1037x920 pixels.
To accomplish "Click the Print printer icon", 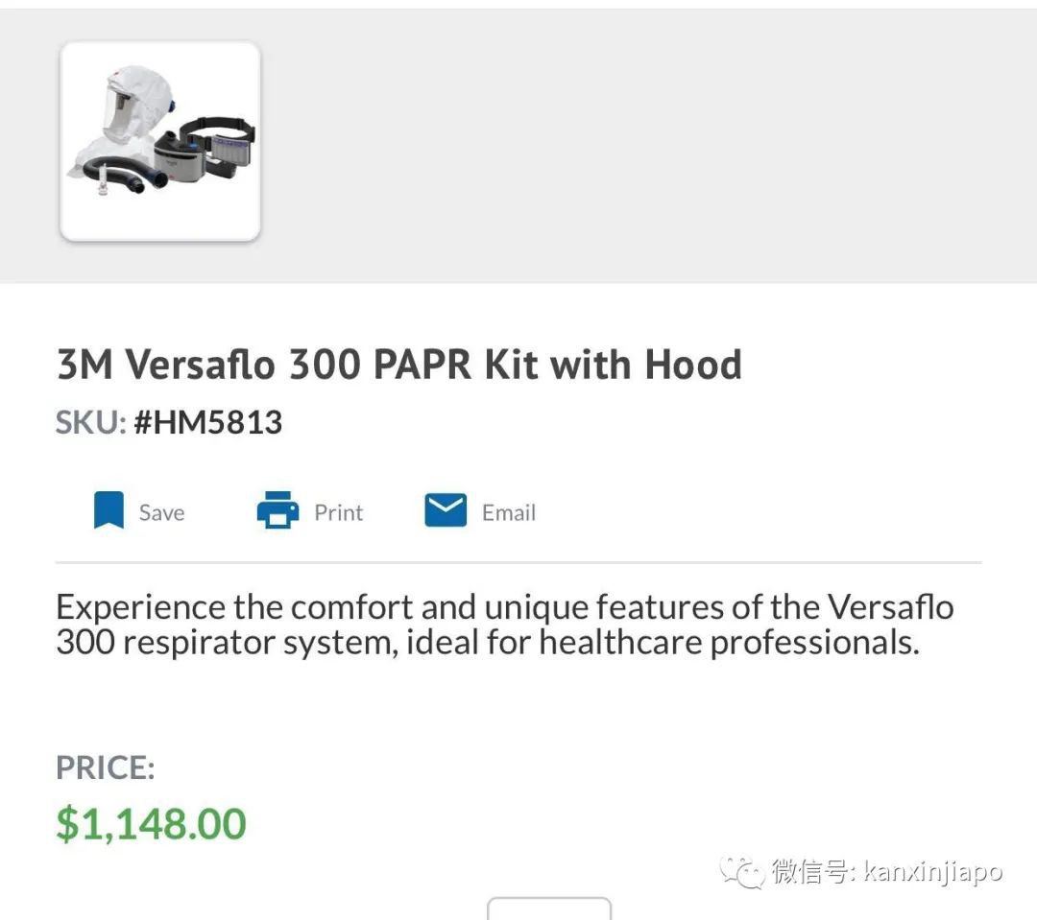I will point(277,510).
